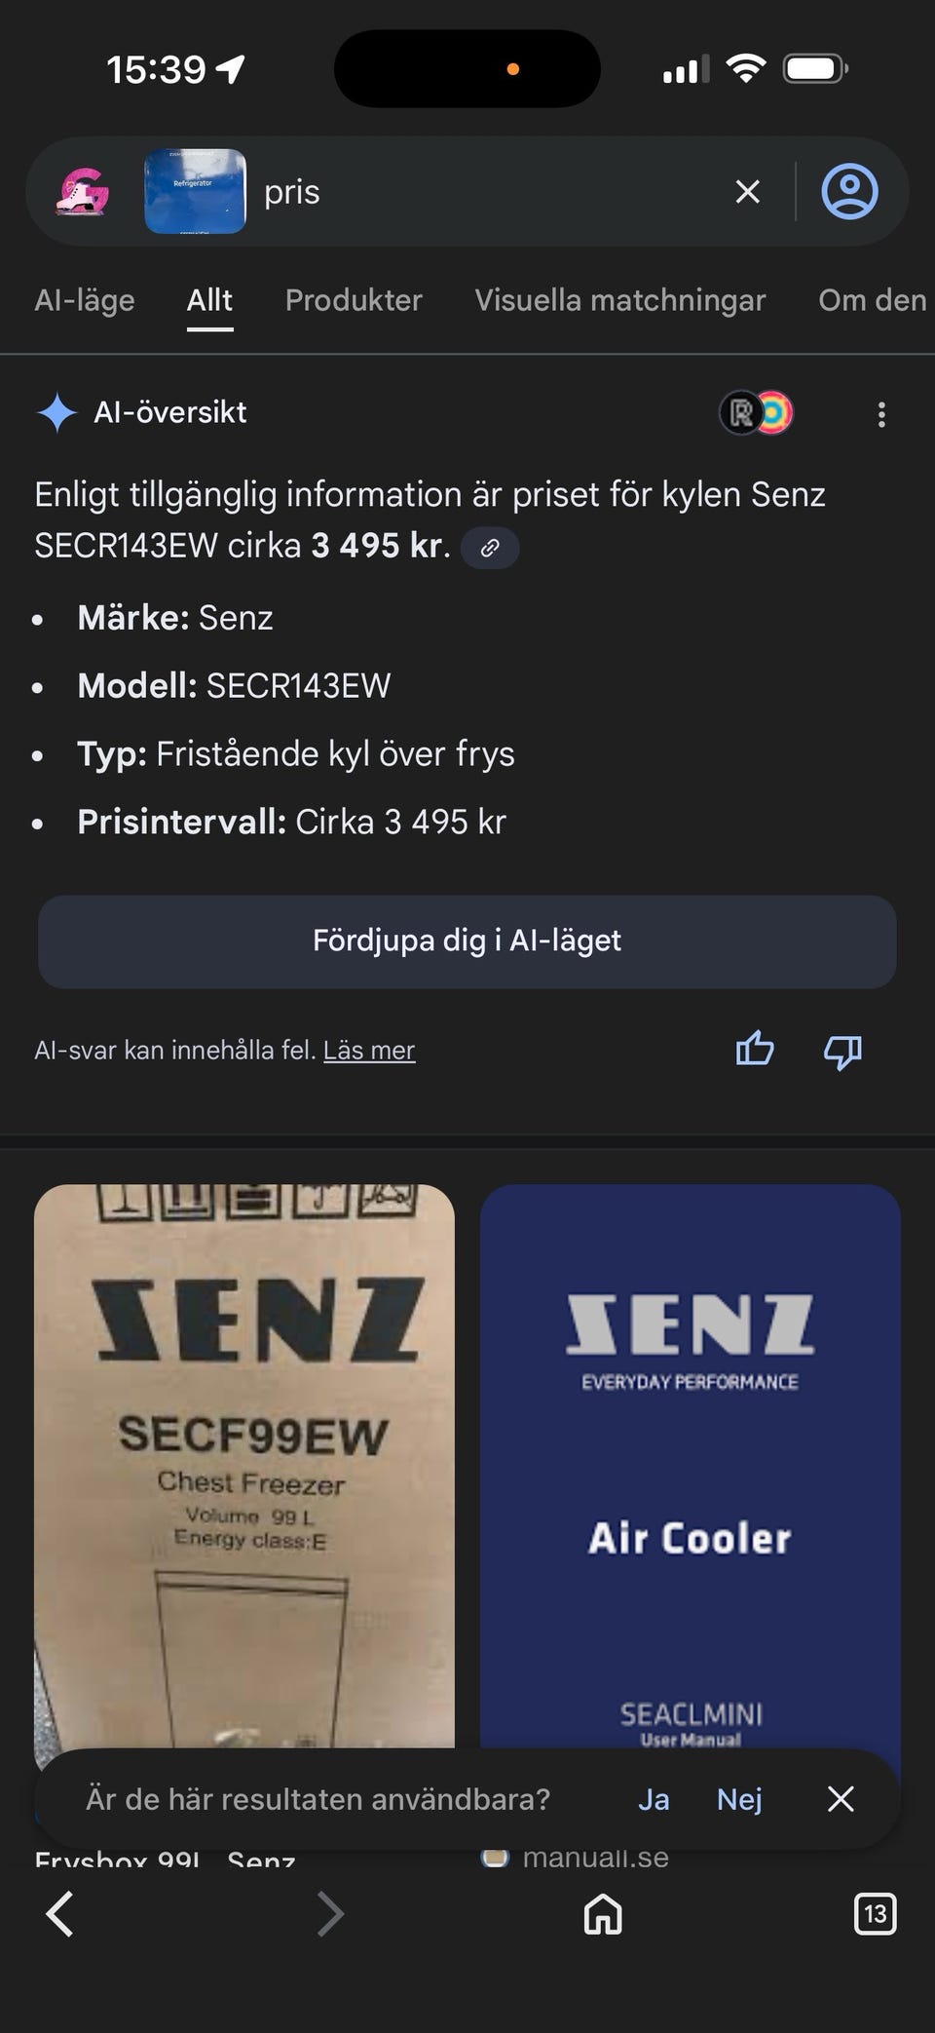Tap the Google logo icon

tap(83, 191)
